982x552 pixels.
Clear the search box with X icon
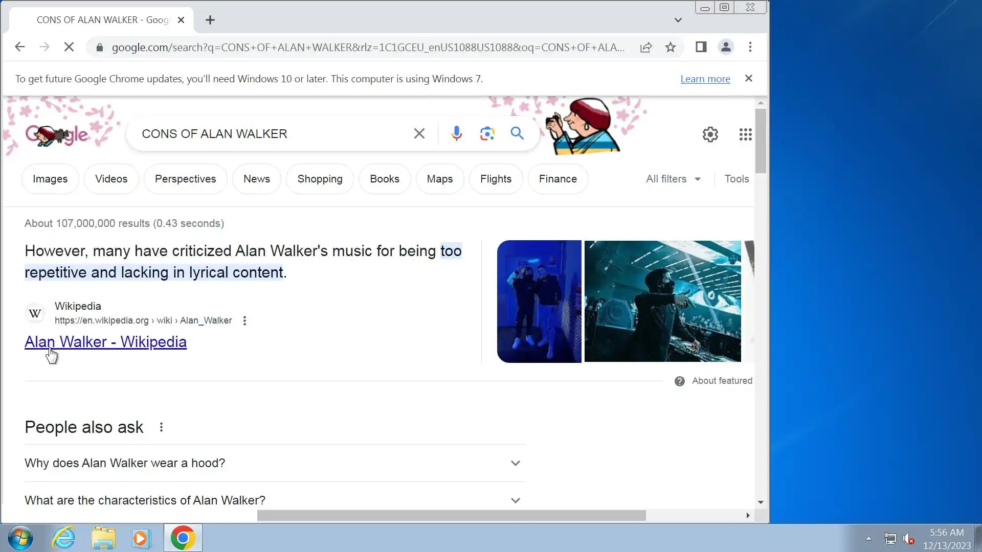pos(419,133)
